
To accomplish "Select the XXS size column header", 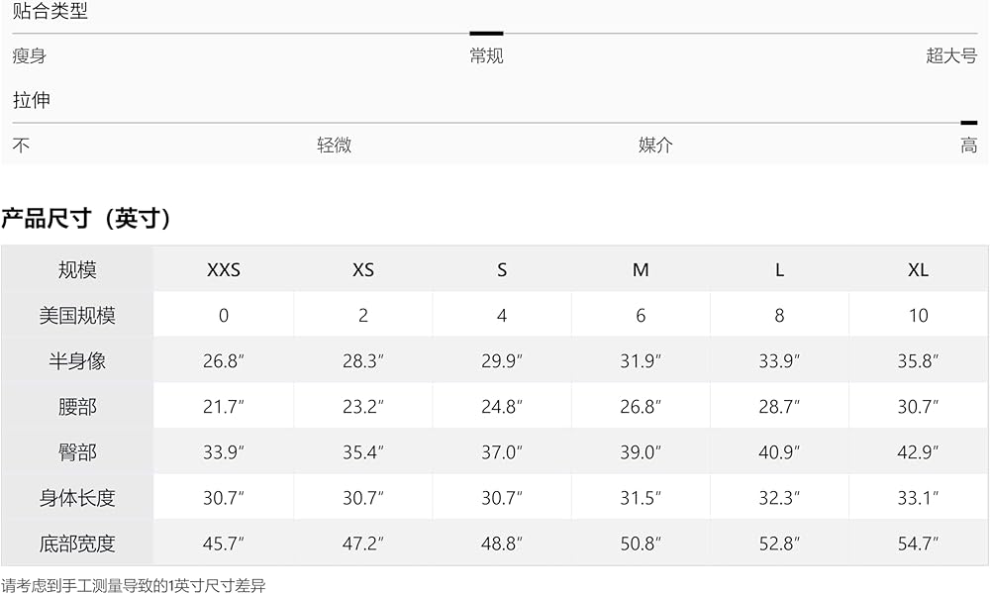I will coord(224,270).
